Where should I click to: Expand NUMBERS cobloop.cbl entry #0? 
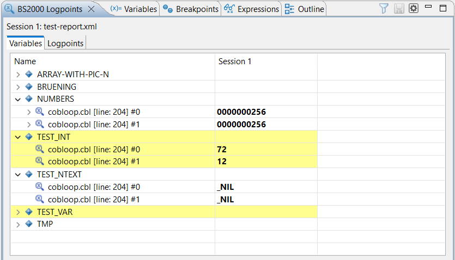coord(29,112)
